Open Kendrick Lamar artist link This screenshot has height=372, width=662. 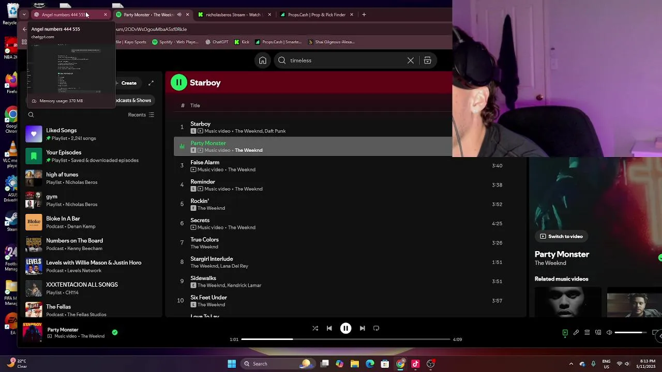(x=244, y=285)
